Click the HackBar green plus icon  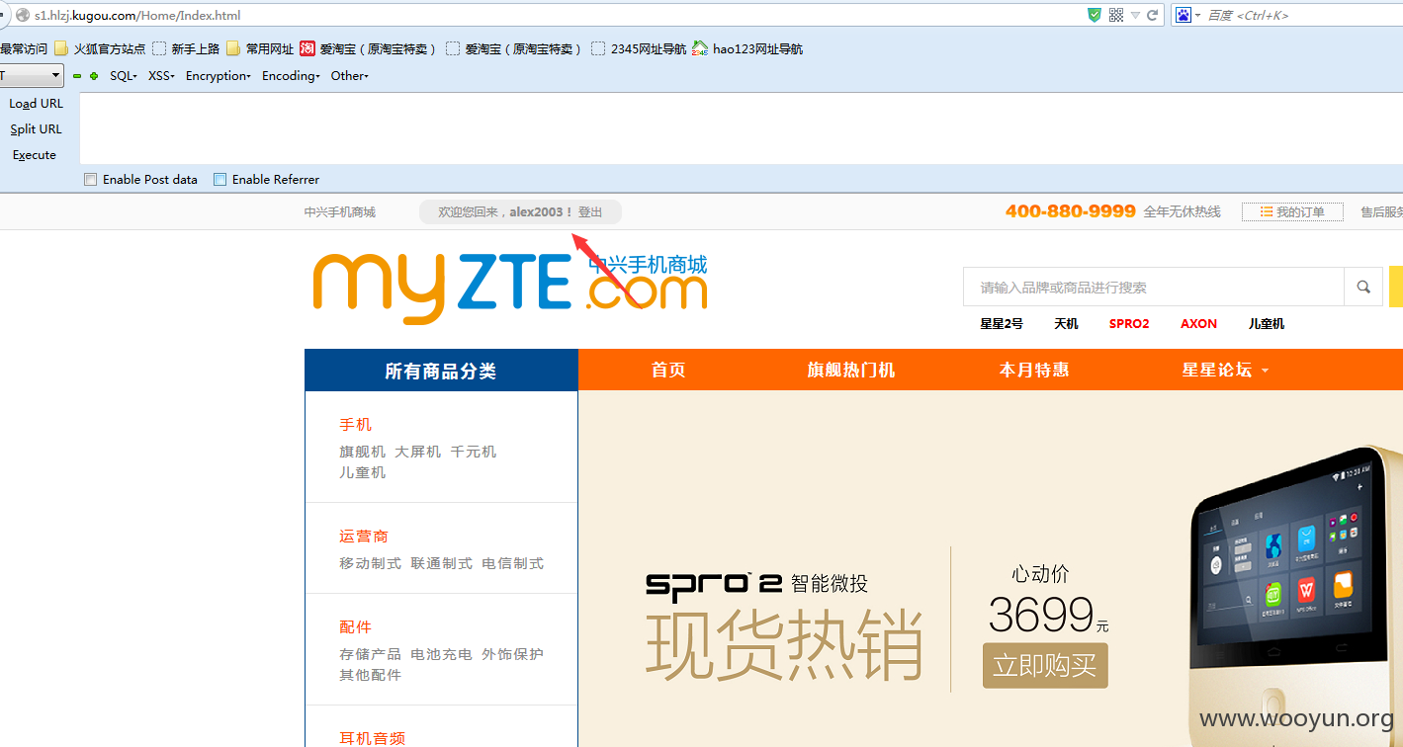pyautogui.click(x=94, y=76)
